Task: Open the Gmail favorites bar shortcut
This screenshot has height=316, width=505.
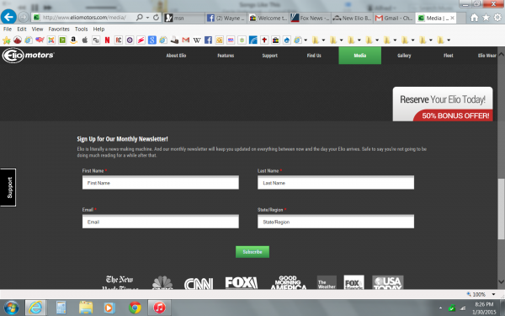Action: (x=186, y=40)
